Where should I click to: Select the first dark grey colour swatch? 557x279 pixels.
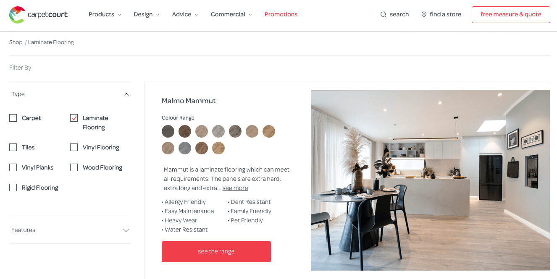coord(168,131)
